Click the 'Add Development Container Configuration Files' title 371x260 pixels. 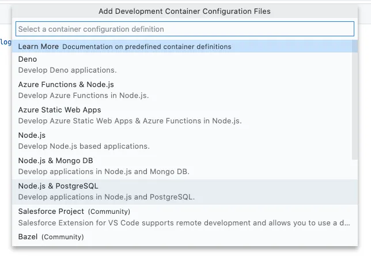pos(184,11)
